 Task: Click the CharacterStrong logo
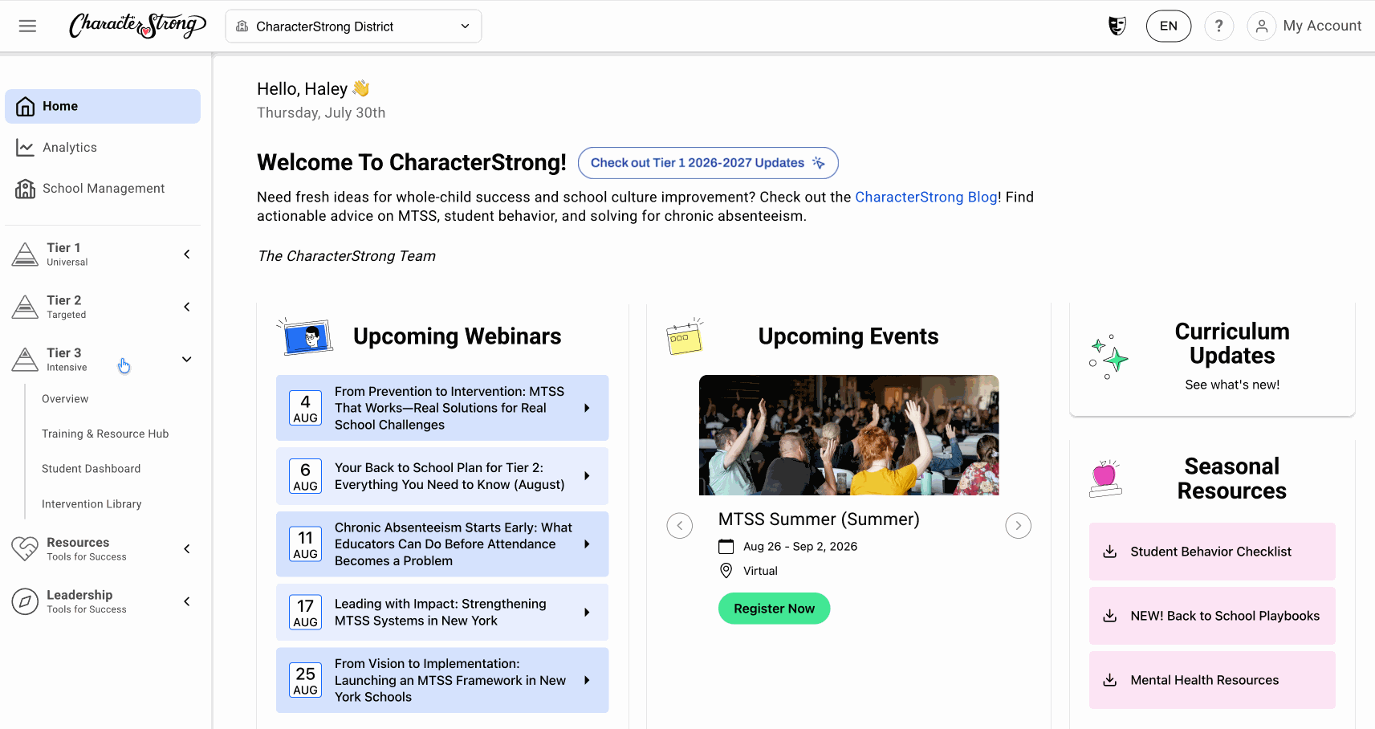point(138,26)
